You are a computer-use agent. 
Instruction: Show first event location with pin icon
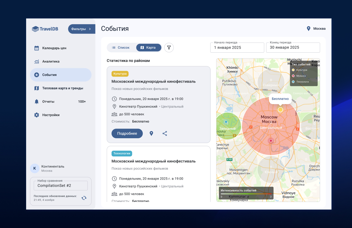[x=151, y=134]
